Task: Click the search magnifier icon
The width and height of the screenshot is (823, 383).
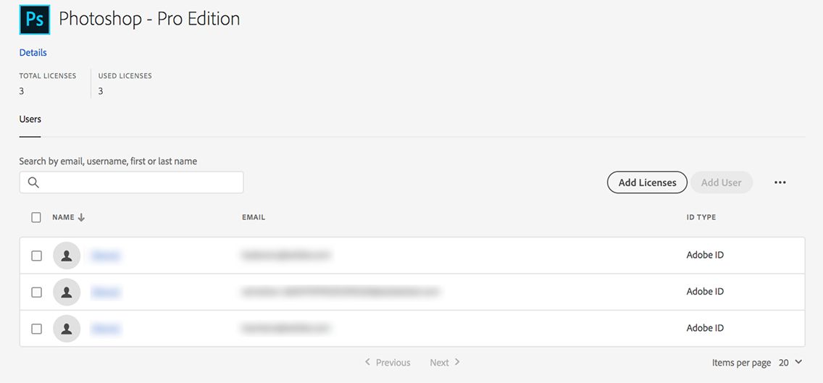Action: click(x=33, y=182)
